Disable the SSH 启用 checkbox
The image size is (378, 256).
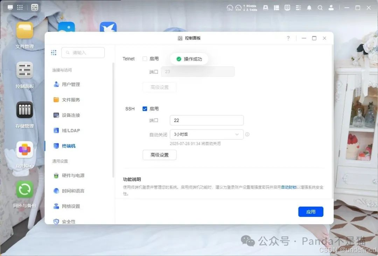click(x=145, y=108)
